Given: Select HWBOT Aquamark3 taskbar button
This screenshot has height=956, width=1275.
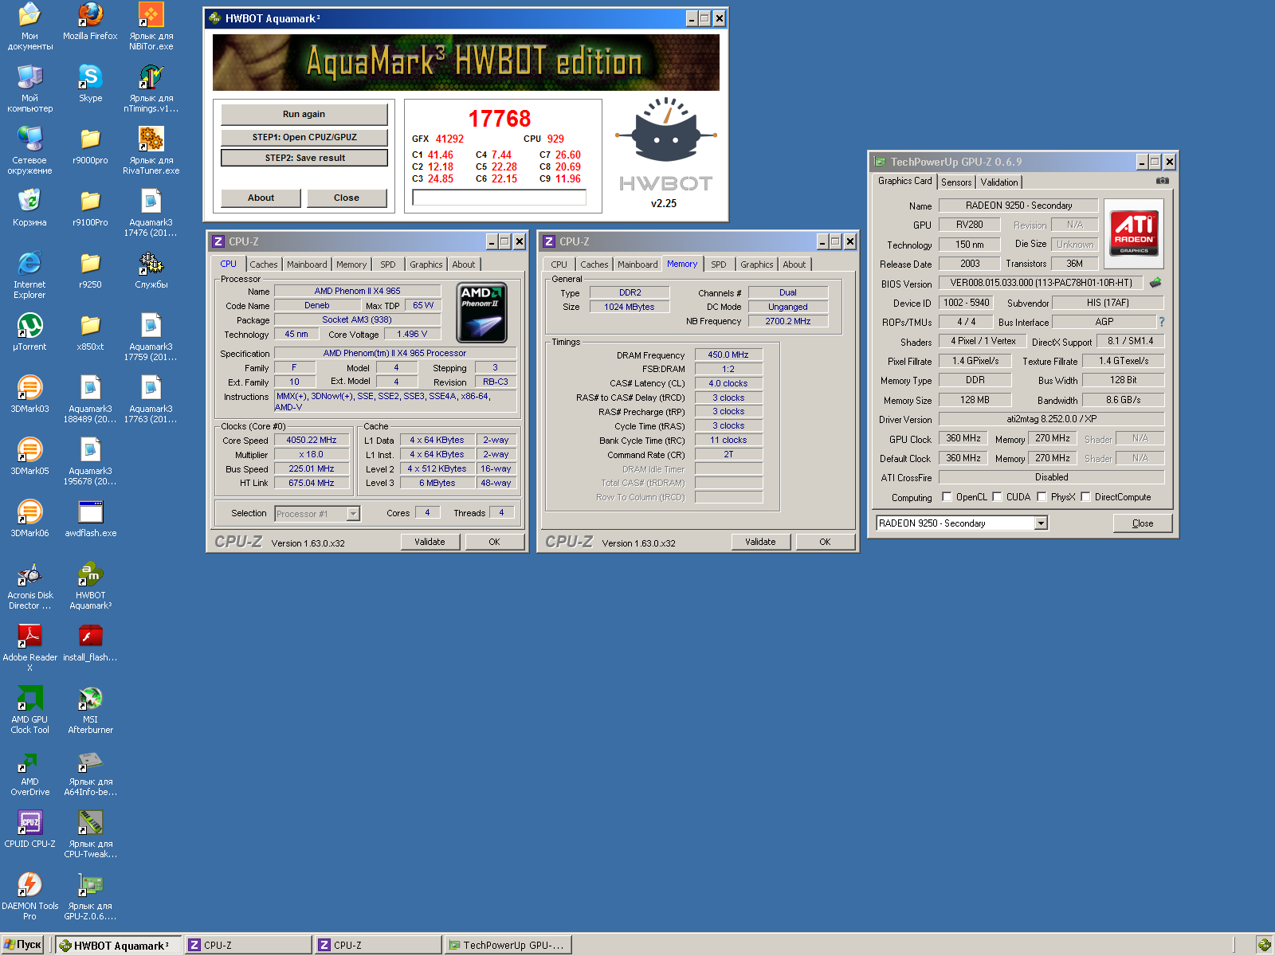Looking at the screenshot, I should [x=118, y=945].
